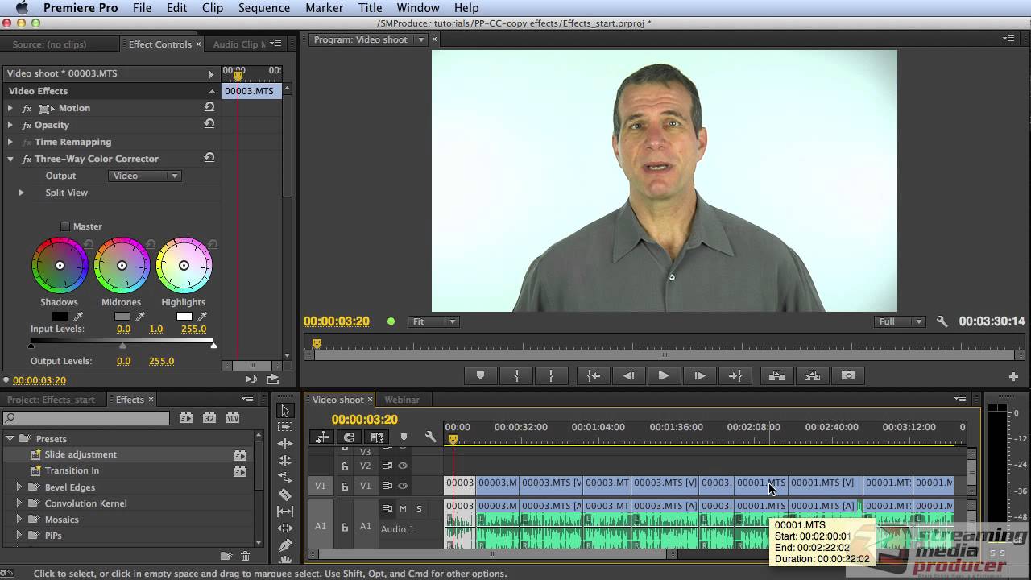The width and height of the screenshot is (1031, 580).
Task: Open the Marker menu
Action: [x=325, y=8]
